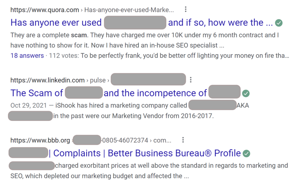Click the green checkmark on the LinkedIn result

[246, 93]
